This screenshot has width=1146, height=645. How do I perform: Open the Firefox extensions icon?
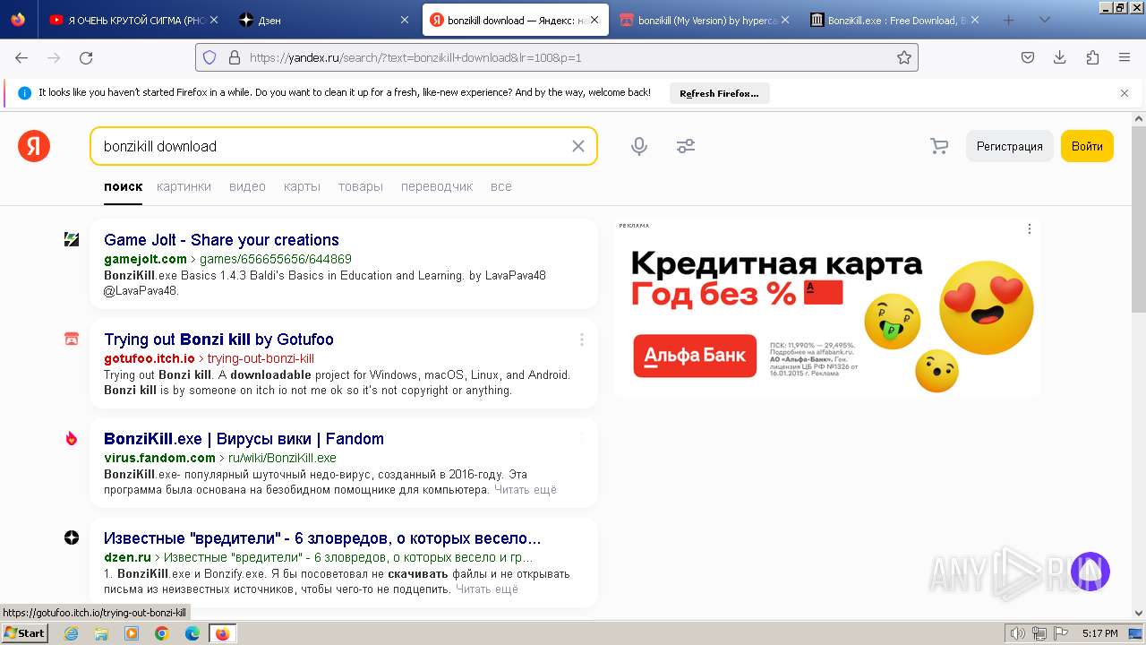(1092, 57)
